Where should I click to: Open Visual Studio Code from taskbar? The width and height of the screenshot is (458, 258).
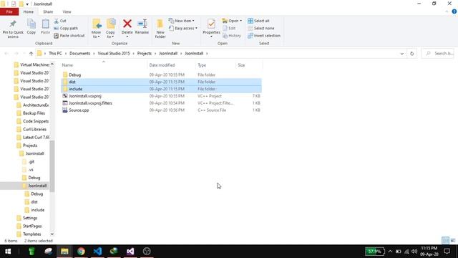pos(97,252)
